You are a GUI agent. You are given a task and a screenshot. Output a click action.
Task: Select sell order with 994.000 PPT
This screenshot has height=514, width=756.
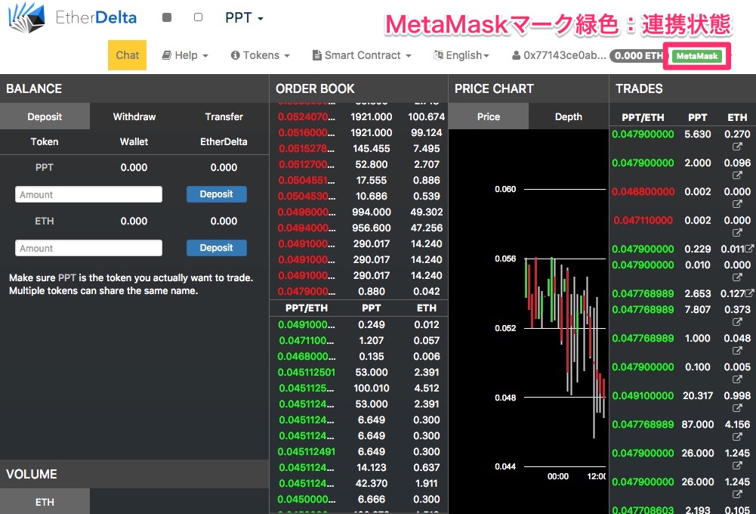pyautogui.click(x=359, y=212)
